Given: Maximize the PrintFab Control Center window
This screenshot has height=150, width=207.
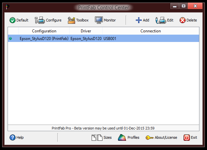Looking at the screenshot, I should point(183,6).
